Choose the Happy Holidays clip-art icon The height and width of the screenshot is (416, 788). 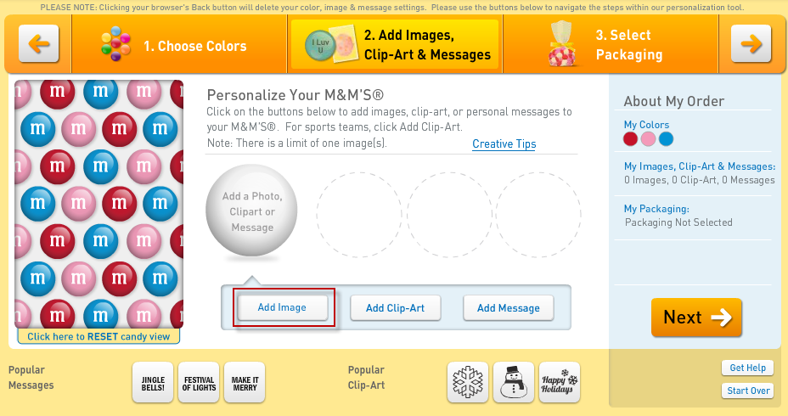pyautogui.click(x=560, y=382)
